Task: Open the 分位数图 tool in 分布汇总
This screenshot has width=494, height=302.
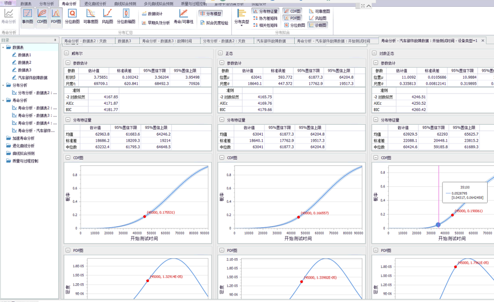Action: click(x=72, y=17)
